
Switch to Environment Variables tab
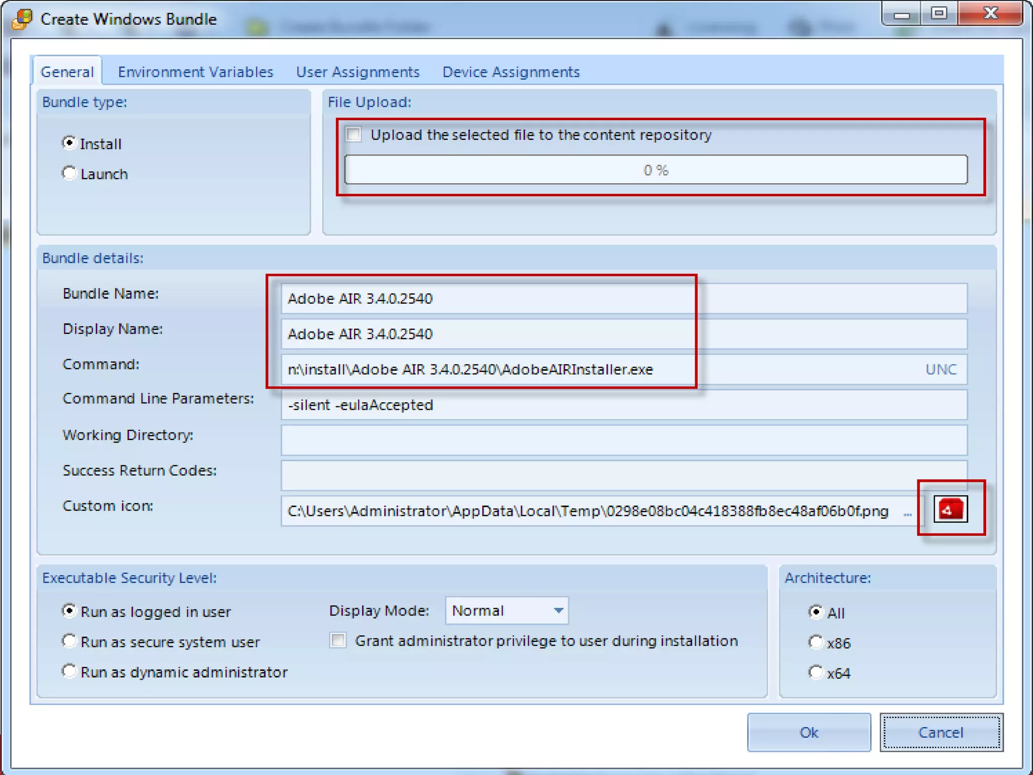(x=195, y=72)
